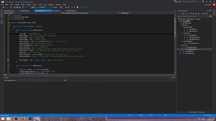Collapse the Tools folder in Solution Explorer
Screen dimensions: 216x121
point(183,33)
